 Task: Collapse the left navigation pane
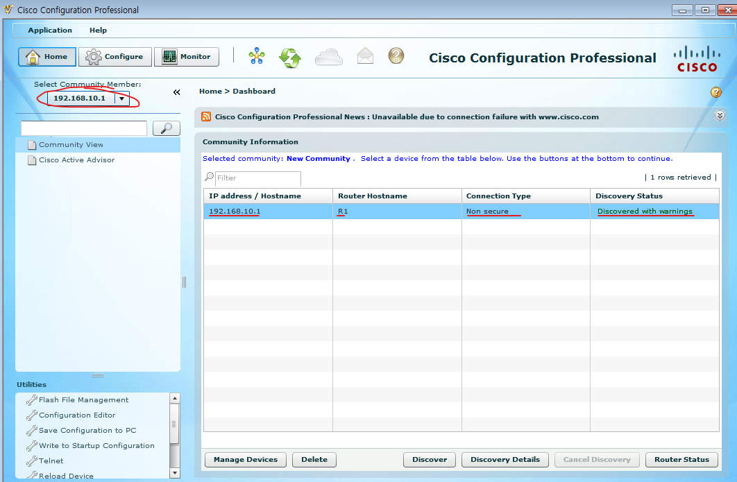177,92
